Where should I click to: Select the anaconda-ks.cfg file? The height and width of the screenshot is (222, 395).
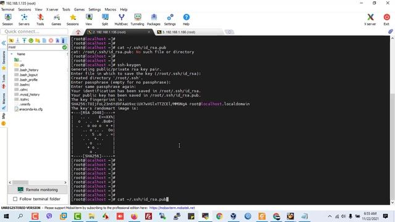(28, 109)
